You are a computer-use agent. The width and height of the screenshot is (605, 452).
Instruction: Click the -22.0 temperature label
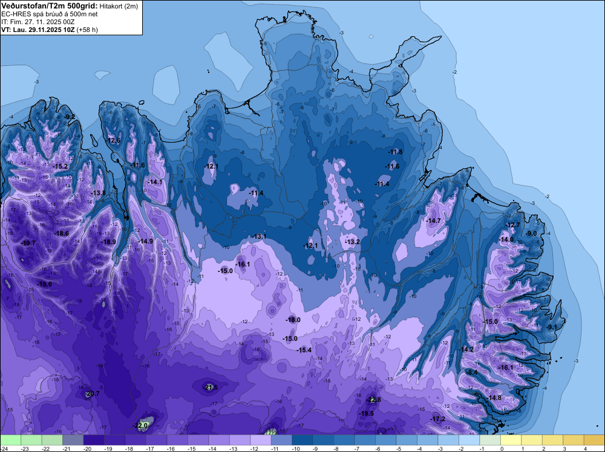coord(141,425)
